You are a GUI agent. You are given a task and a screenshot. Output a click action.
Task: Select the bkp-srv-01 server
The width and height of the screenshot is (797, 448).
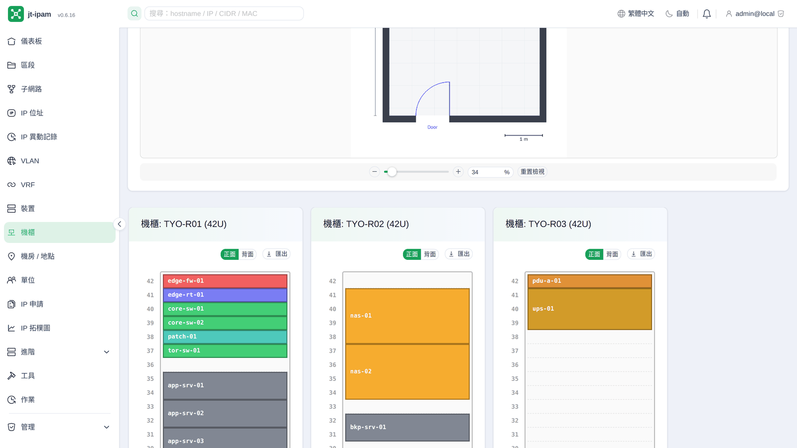tap(407, 428)
